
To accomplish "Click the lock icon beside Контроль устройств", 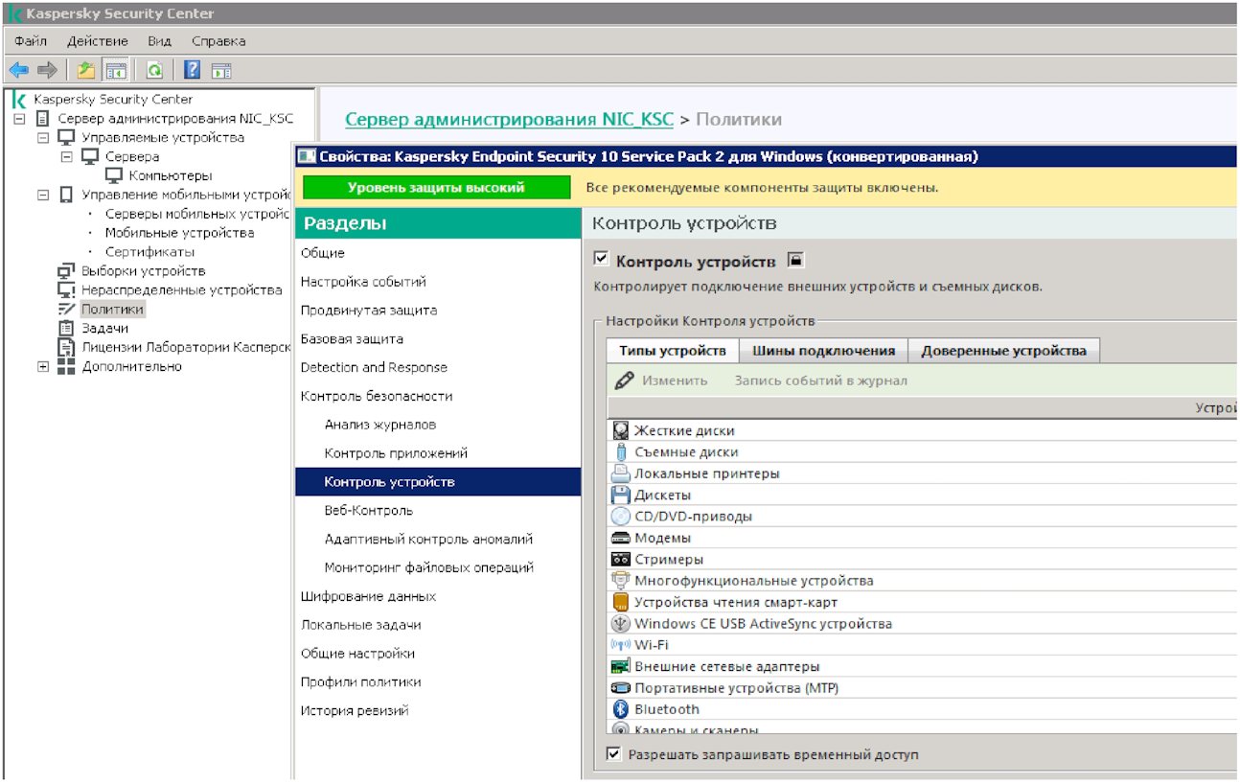I will pyautogui.click(x=794, y=261).
